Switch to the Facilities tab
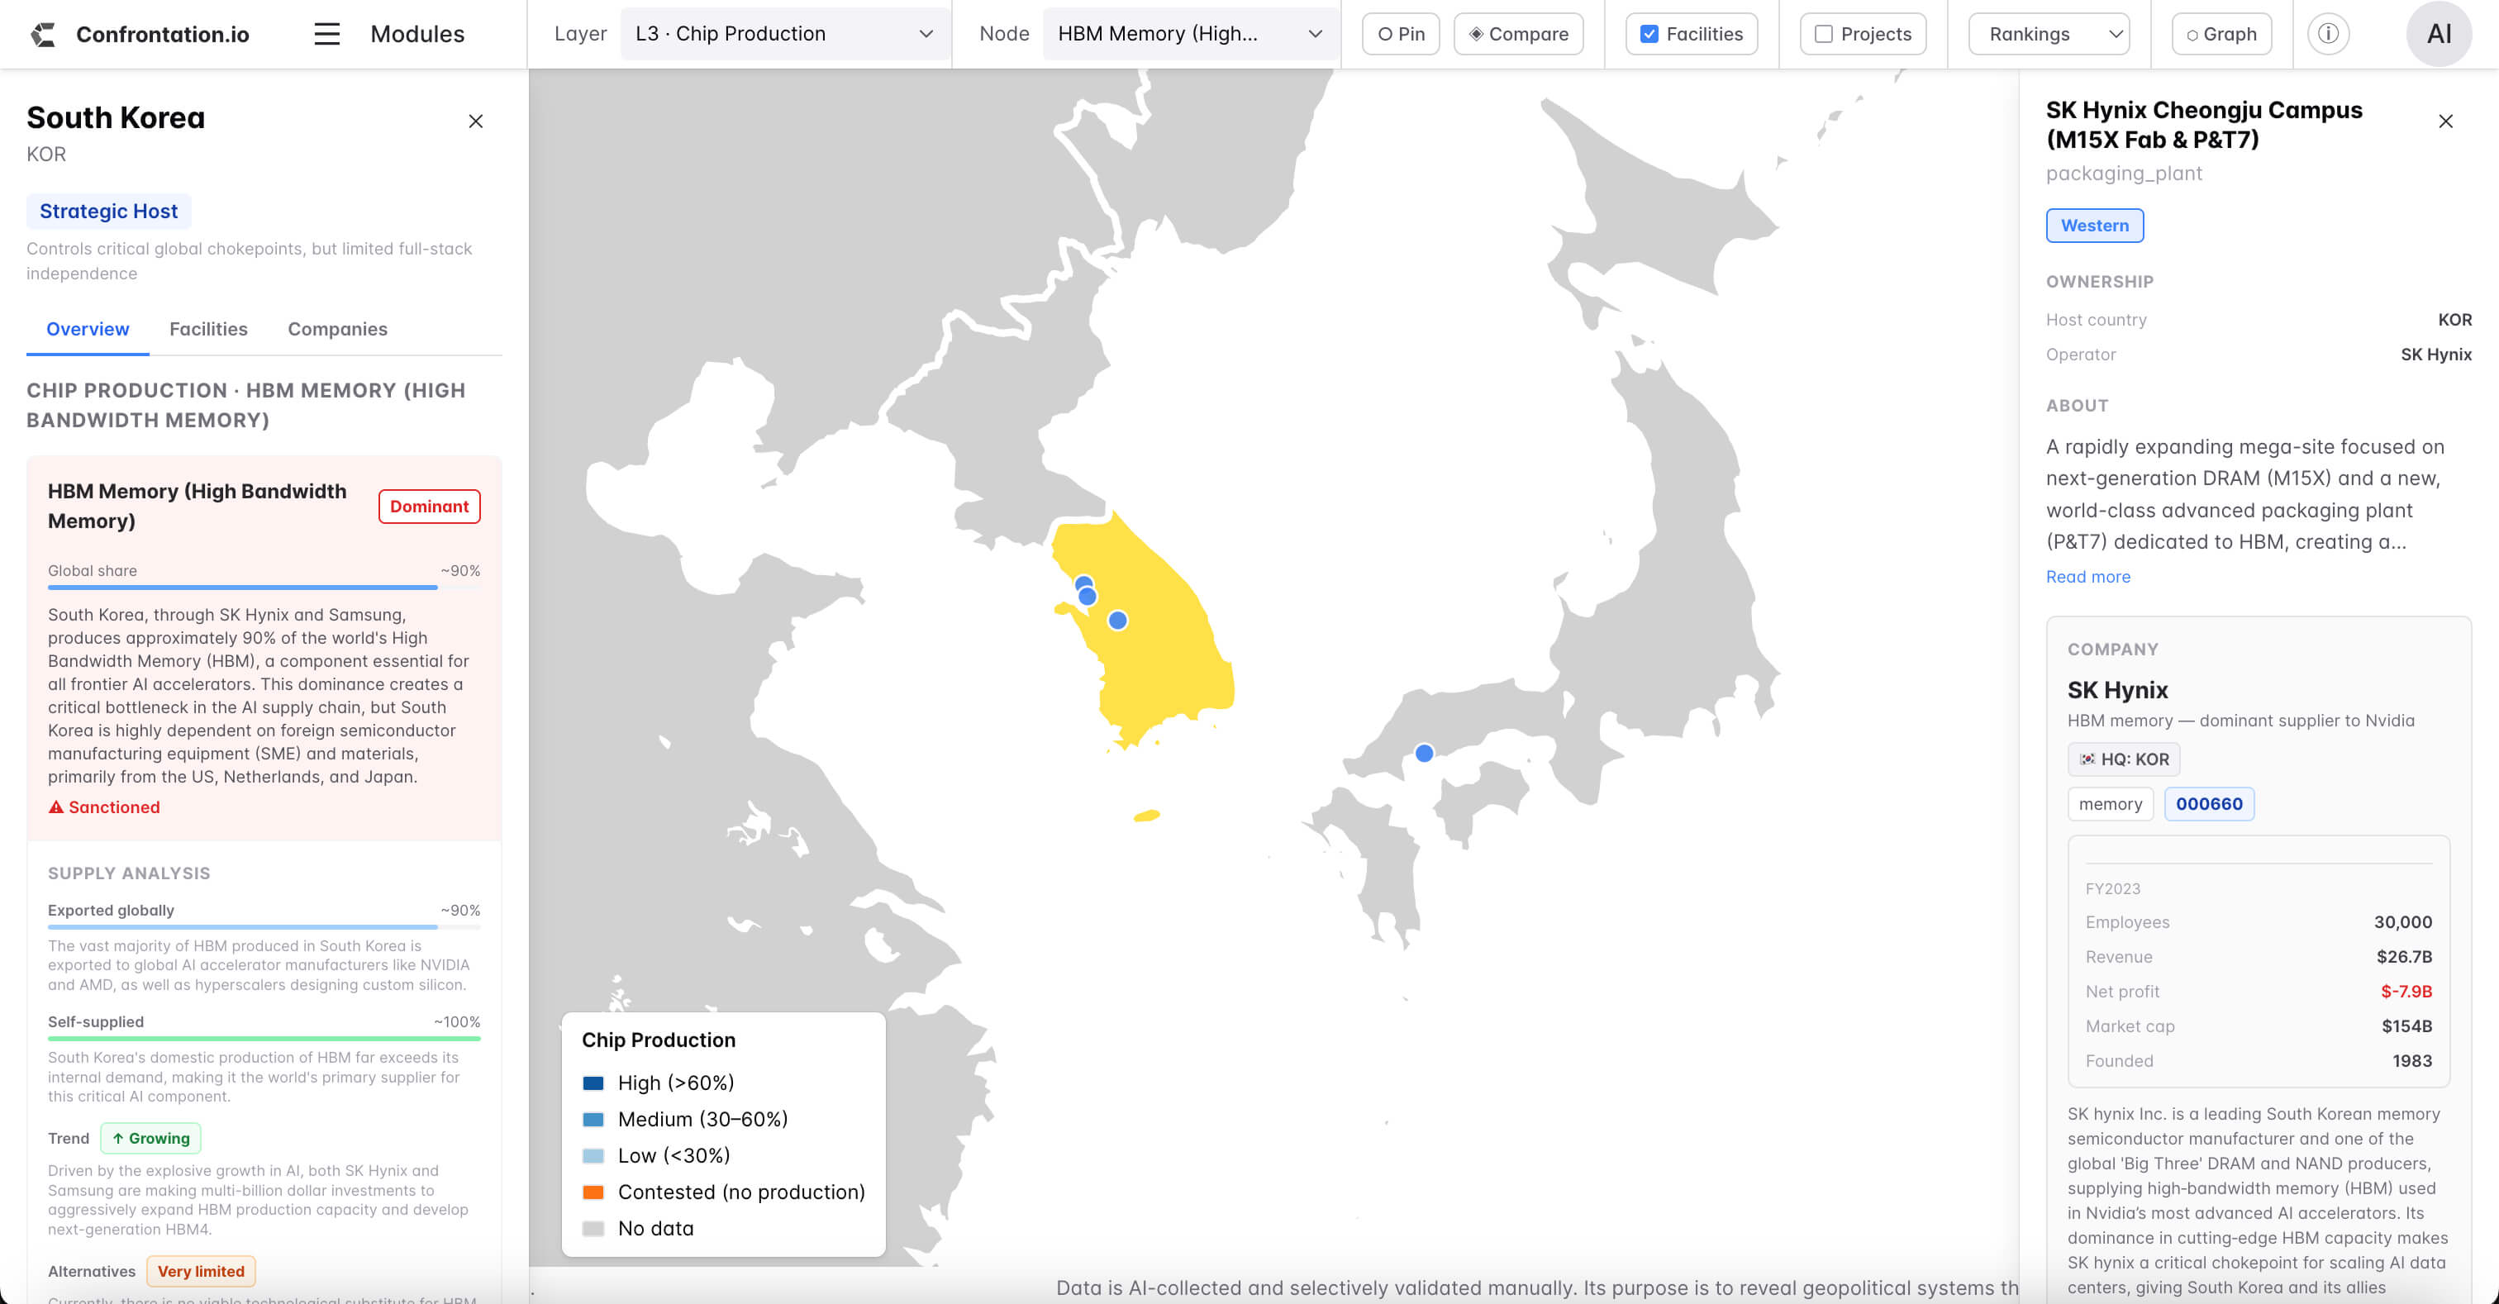The height and width of the screenshot is (1304, 2499). tap(208, 329)
